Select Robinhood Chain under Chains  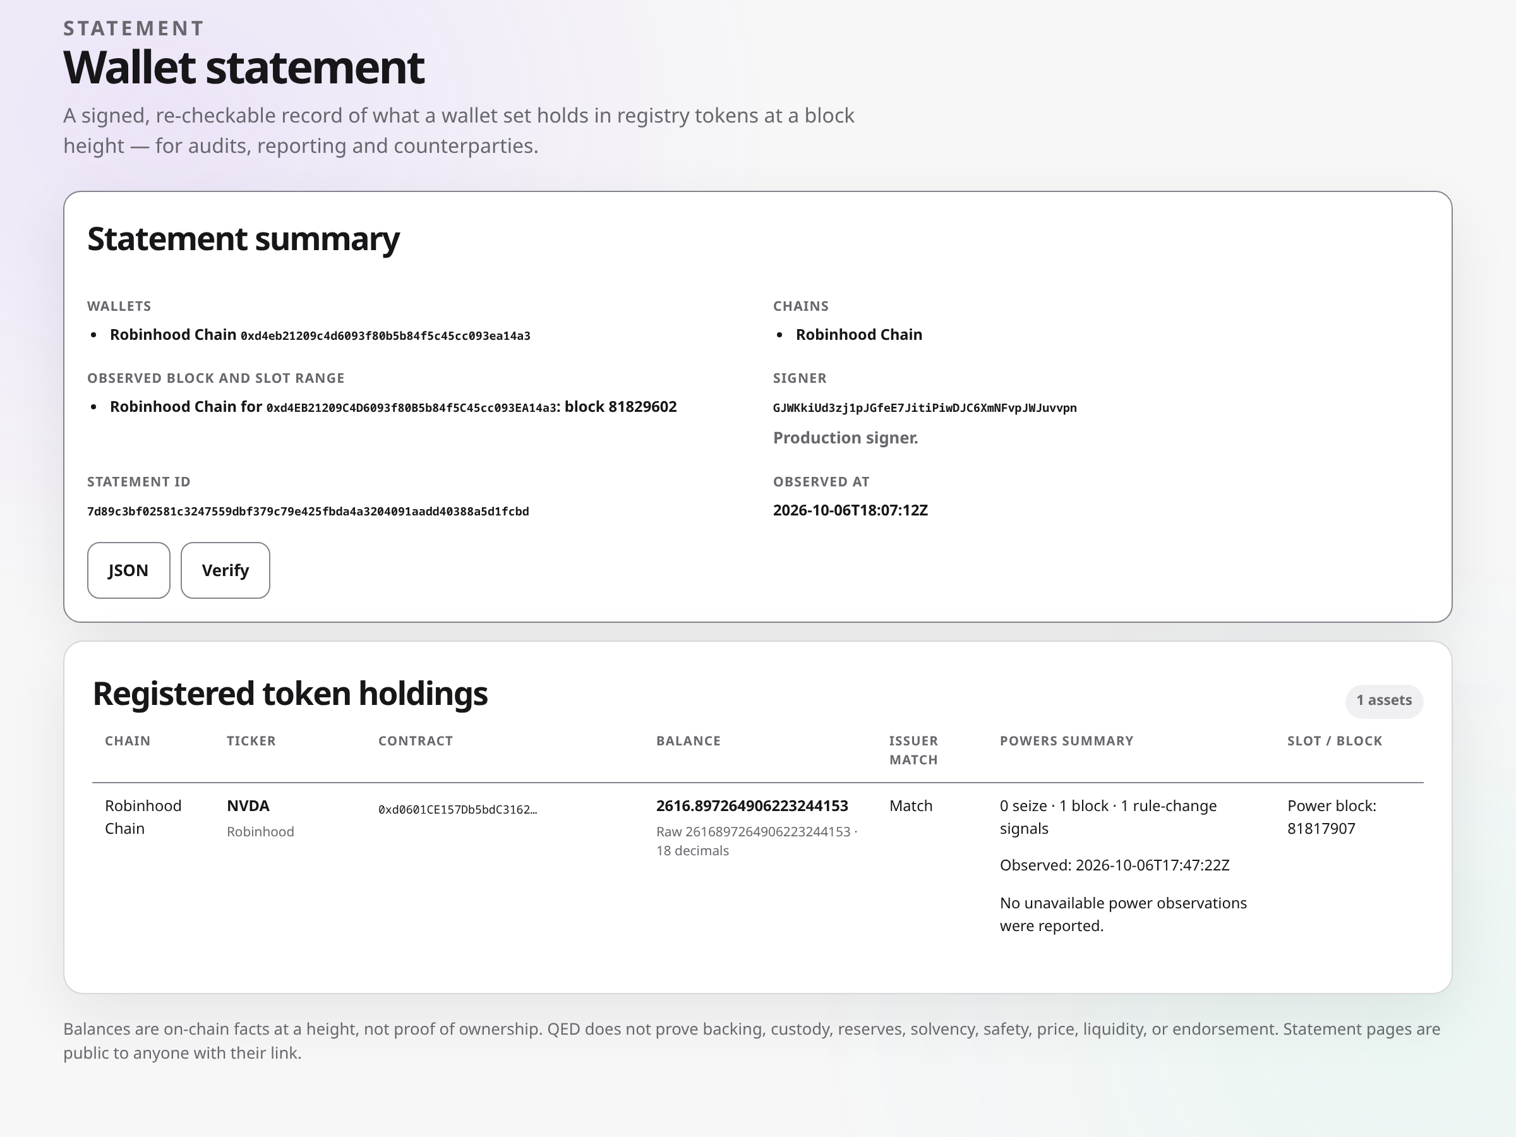point(858,334)
